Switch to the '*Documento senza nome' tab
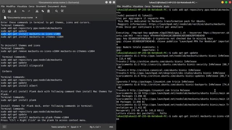232x130 pixels. pos(20,18)
